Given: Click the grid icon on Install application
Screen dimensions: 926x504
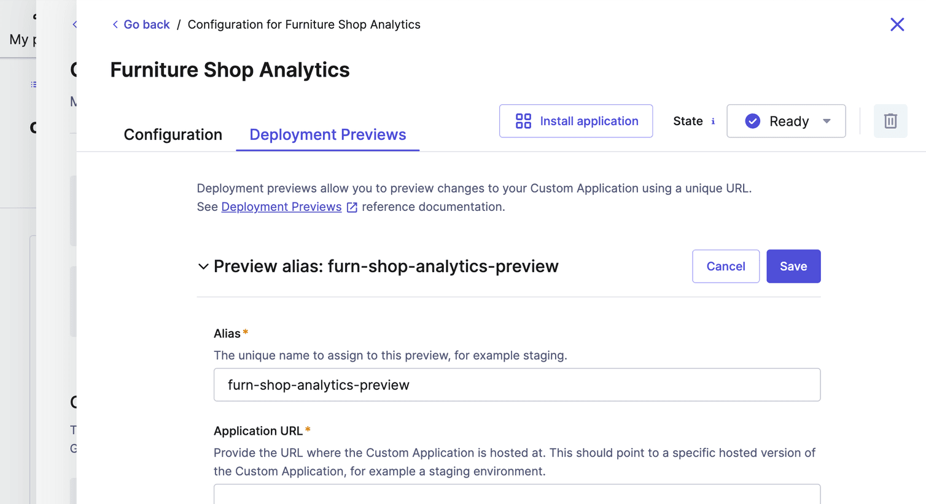Looking at the screenshot, I should coord(523,121).
